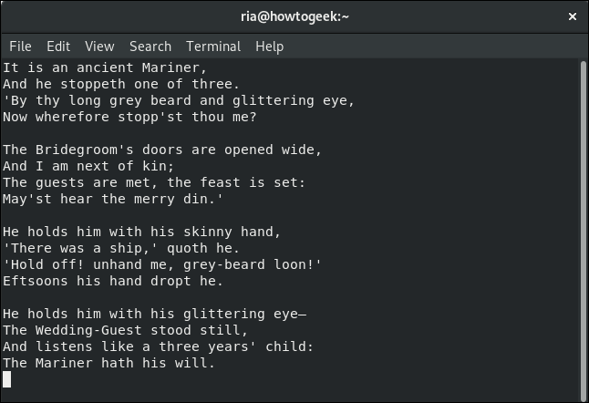Click the word grey-beard
The width and height of the screenshot is (589, 403).
click(224, 264)
